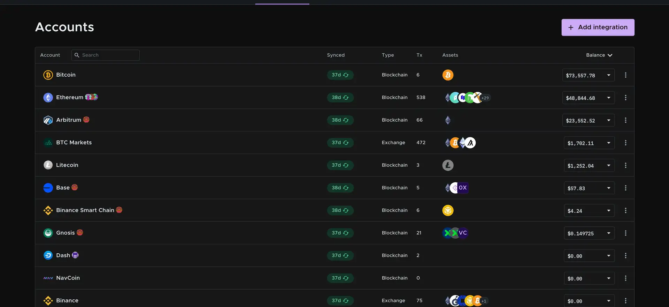Resync Bitcoin using the 37d sync badge
Image resolution: width=669 pixels, height=307 pixels.
click(340, 75)
